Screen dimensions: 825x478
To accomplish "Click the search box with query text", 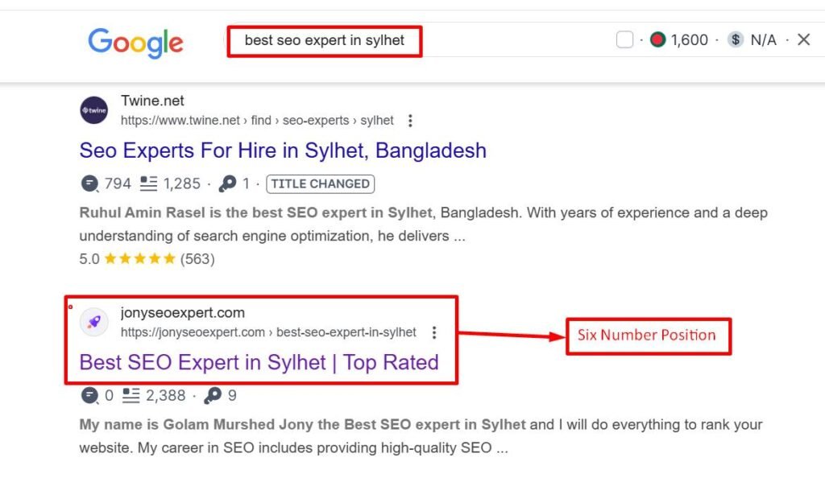I will tap(325, 41).
